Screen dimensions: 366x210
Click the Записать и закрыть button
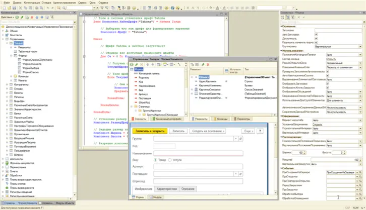(x=149, y=131)
